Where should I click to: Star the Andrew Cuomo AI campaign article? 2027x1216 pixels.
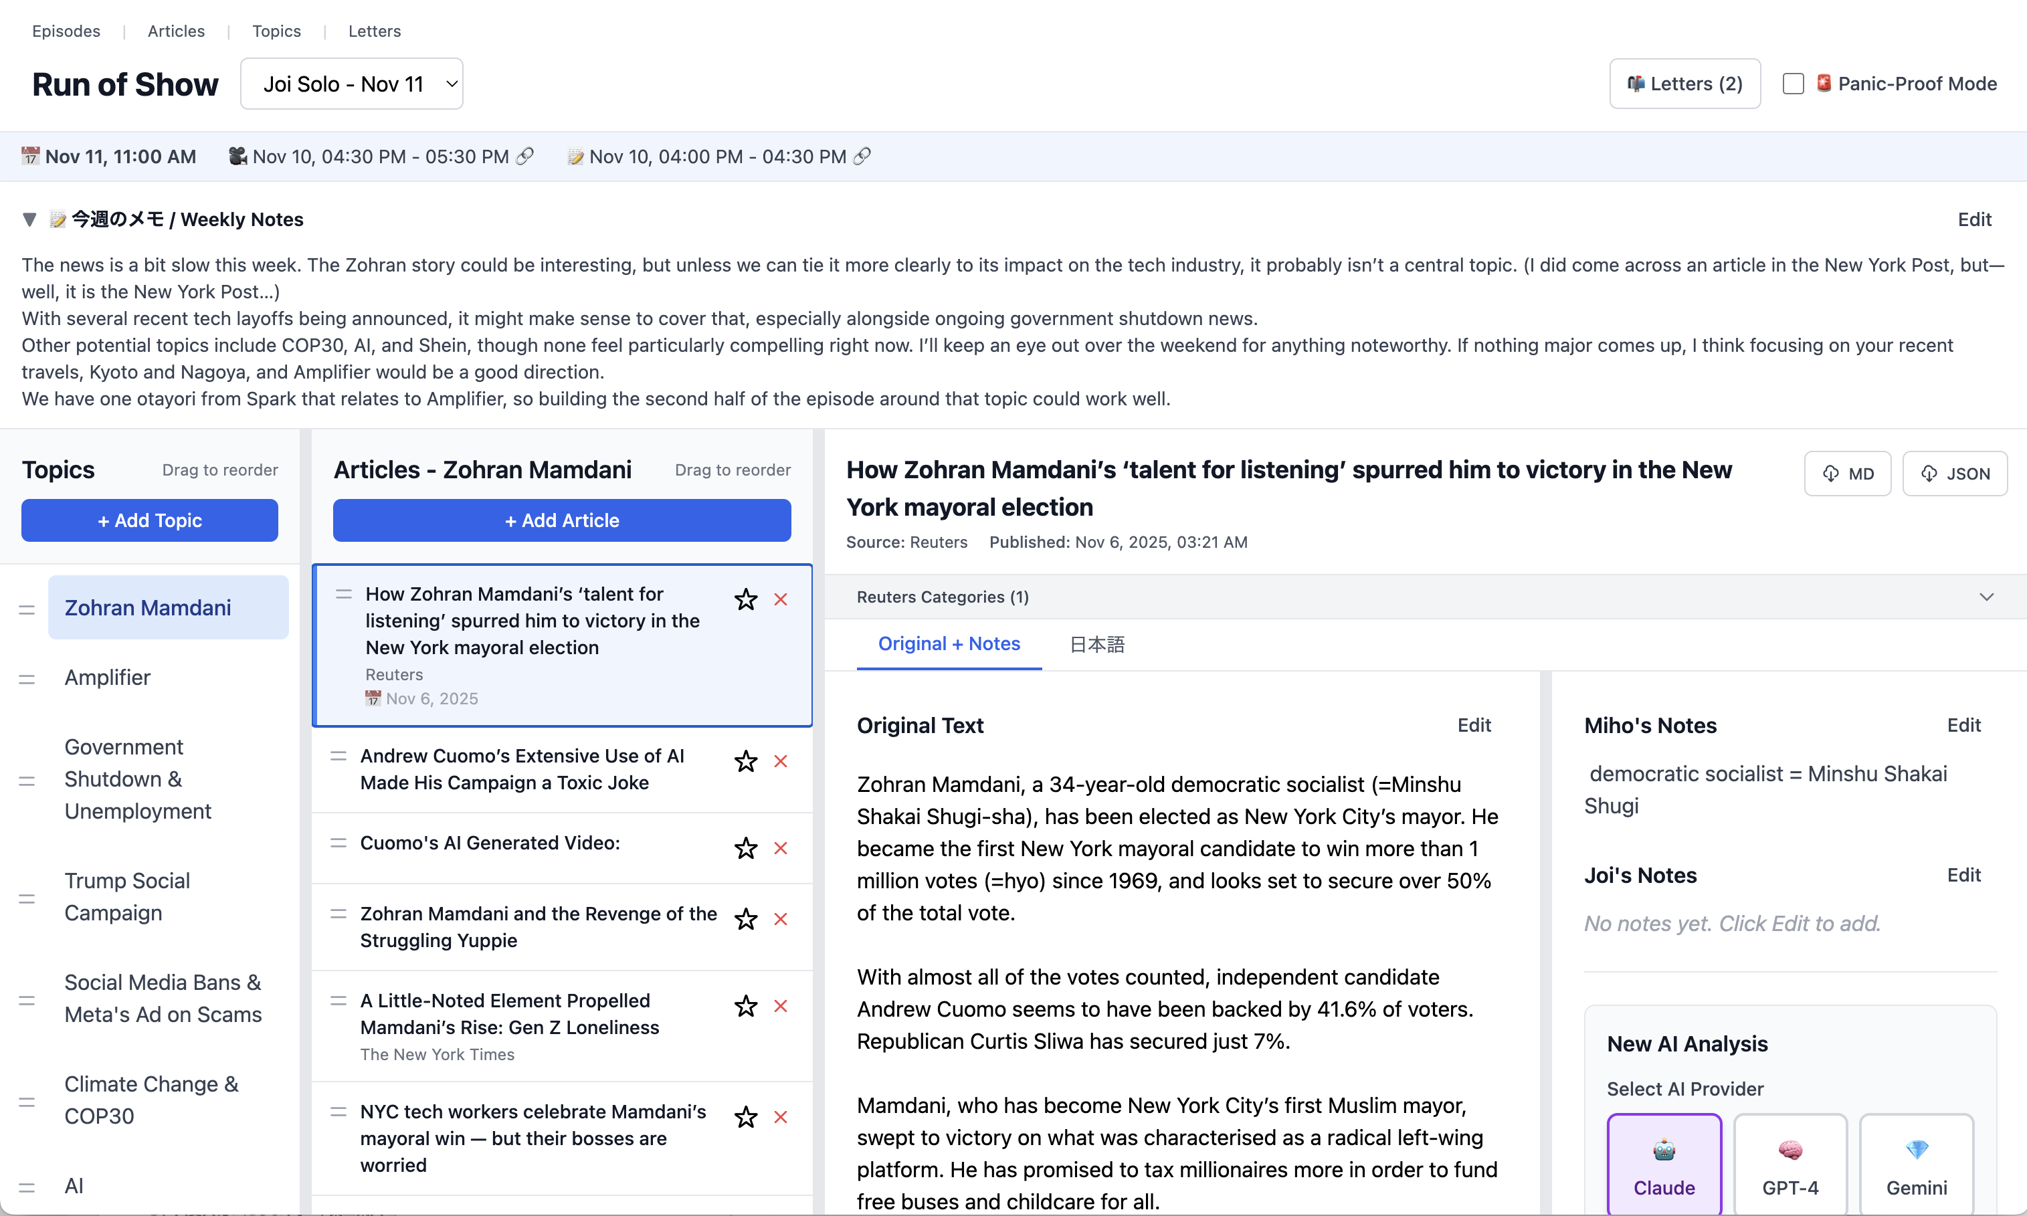pos(746,761)
